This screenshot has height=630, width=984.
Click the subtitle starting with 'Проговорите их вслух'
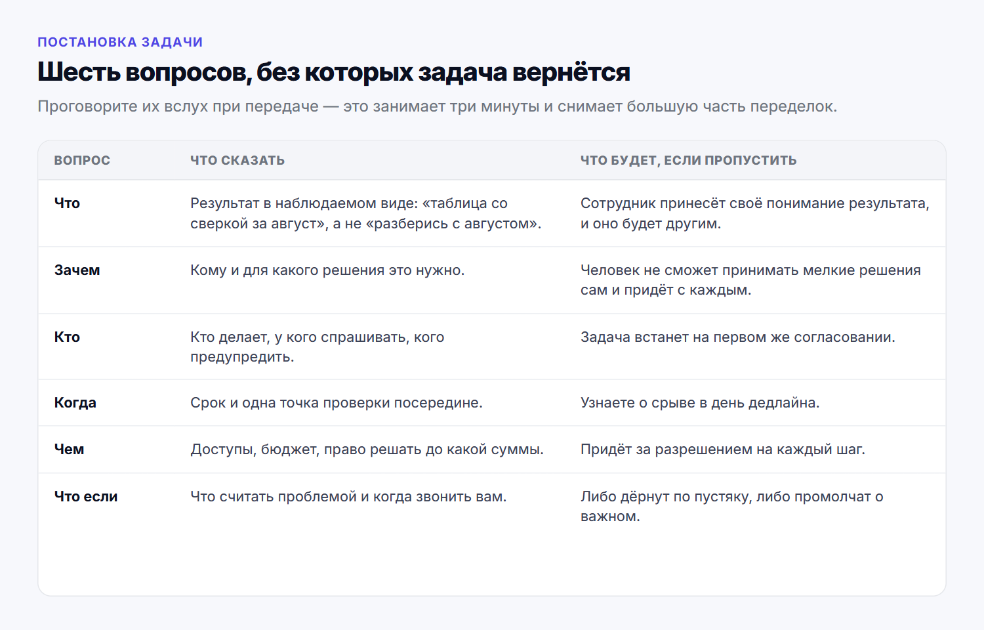(x=438, y=106)
